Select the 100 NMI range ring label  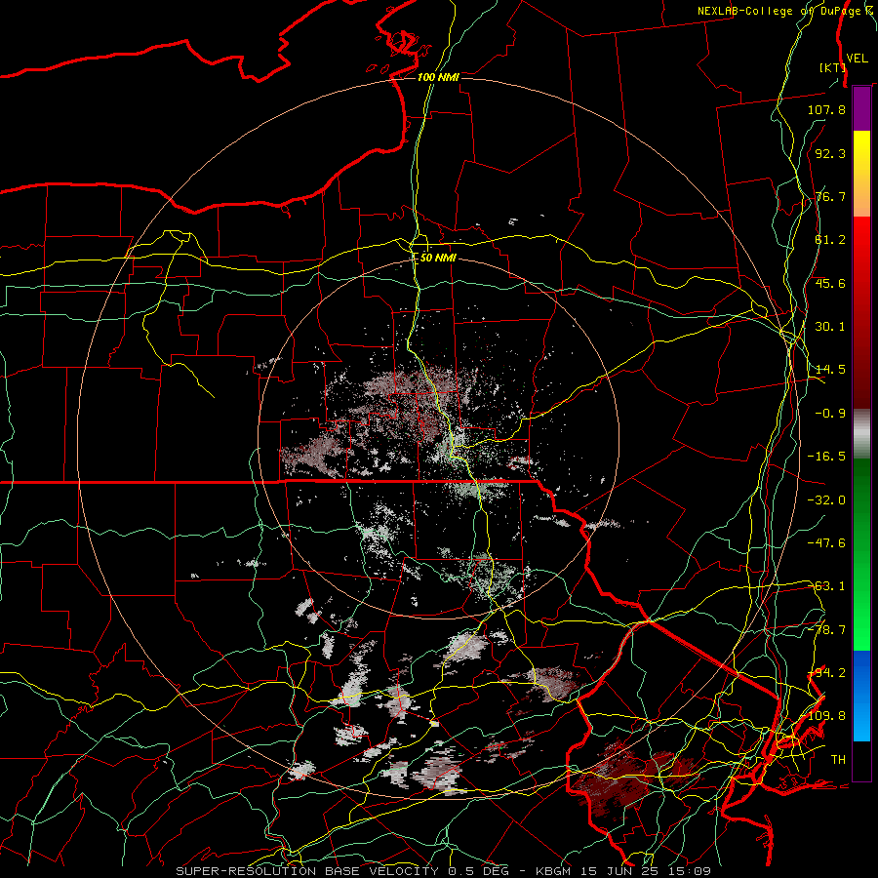coord(438,77)
